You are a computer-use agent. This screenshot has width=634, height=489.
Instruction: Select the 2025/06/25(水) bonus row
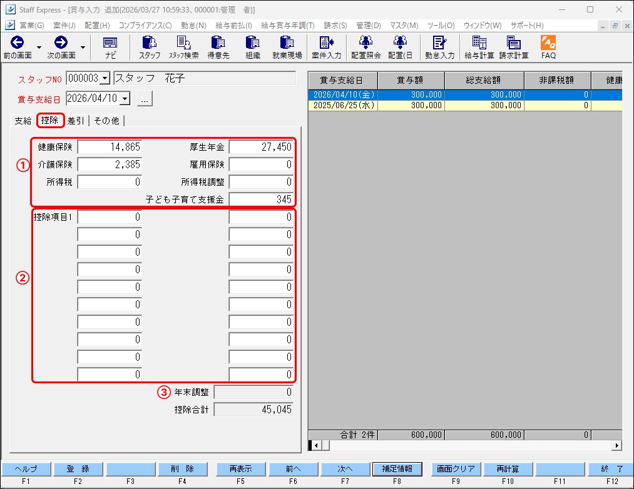[x=465, y=106]
